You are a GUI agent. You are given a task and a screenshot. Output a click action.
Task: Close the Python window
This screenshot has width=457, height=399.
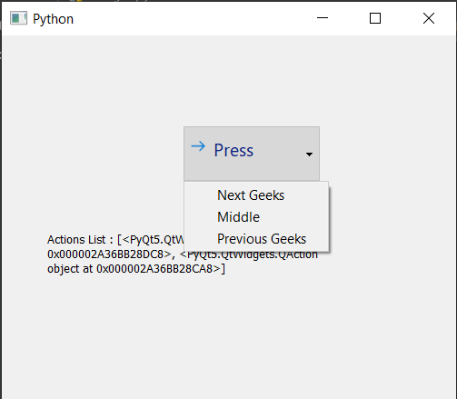pos(429,18)
